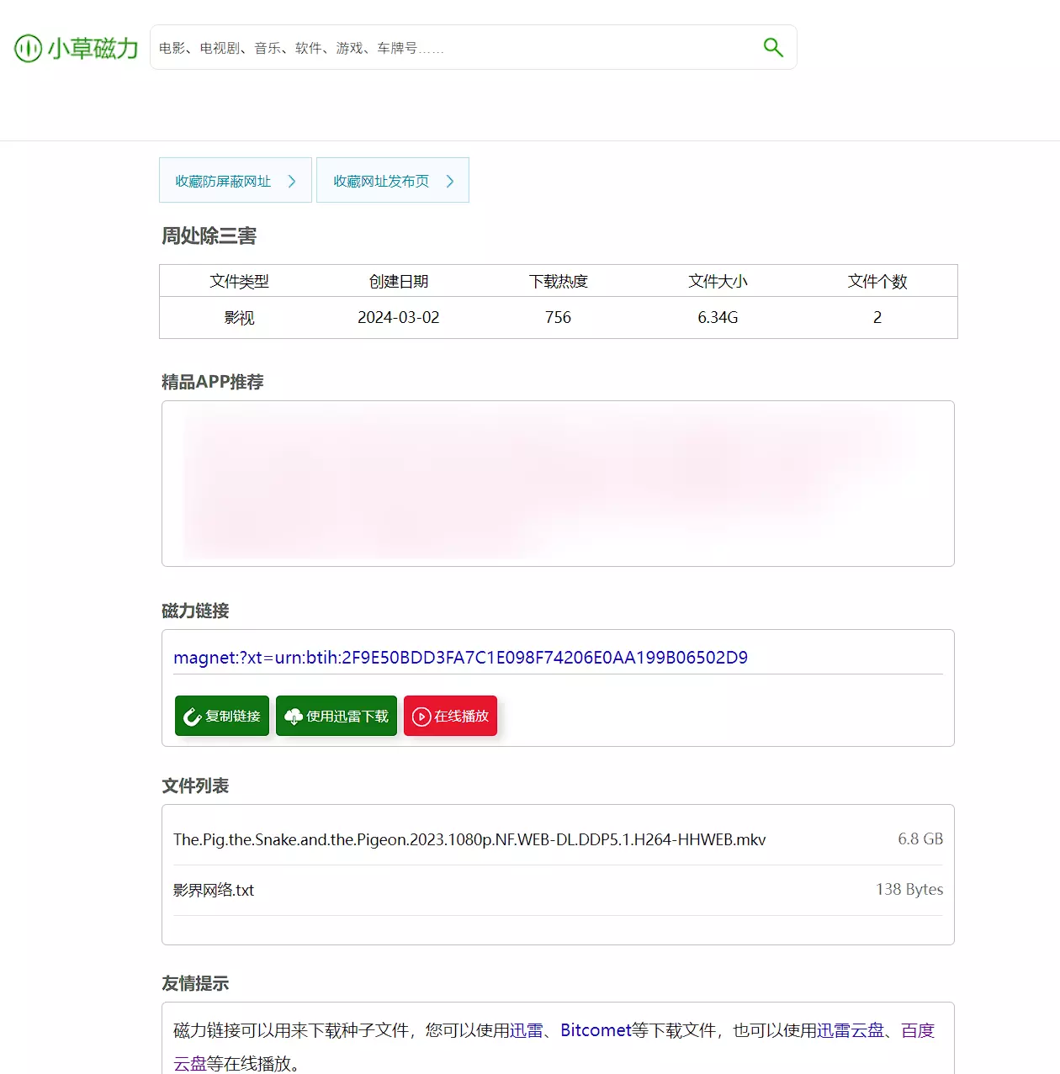Select the 影界网络.txt file entry

click(214, 890)
